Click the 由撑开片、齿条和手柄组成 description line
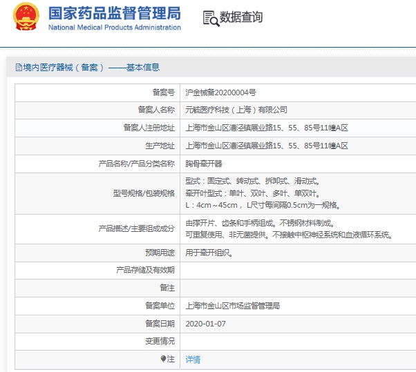Screen dimensions: 416x372 [x=261, y=223]
